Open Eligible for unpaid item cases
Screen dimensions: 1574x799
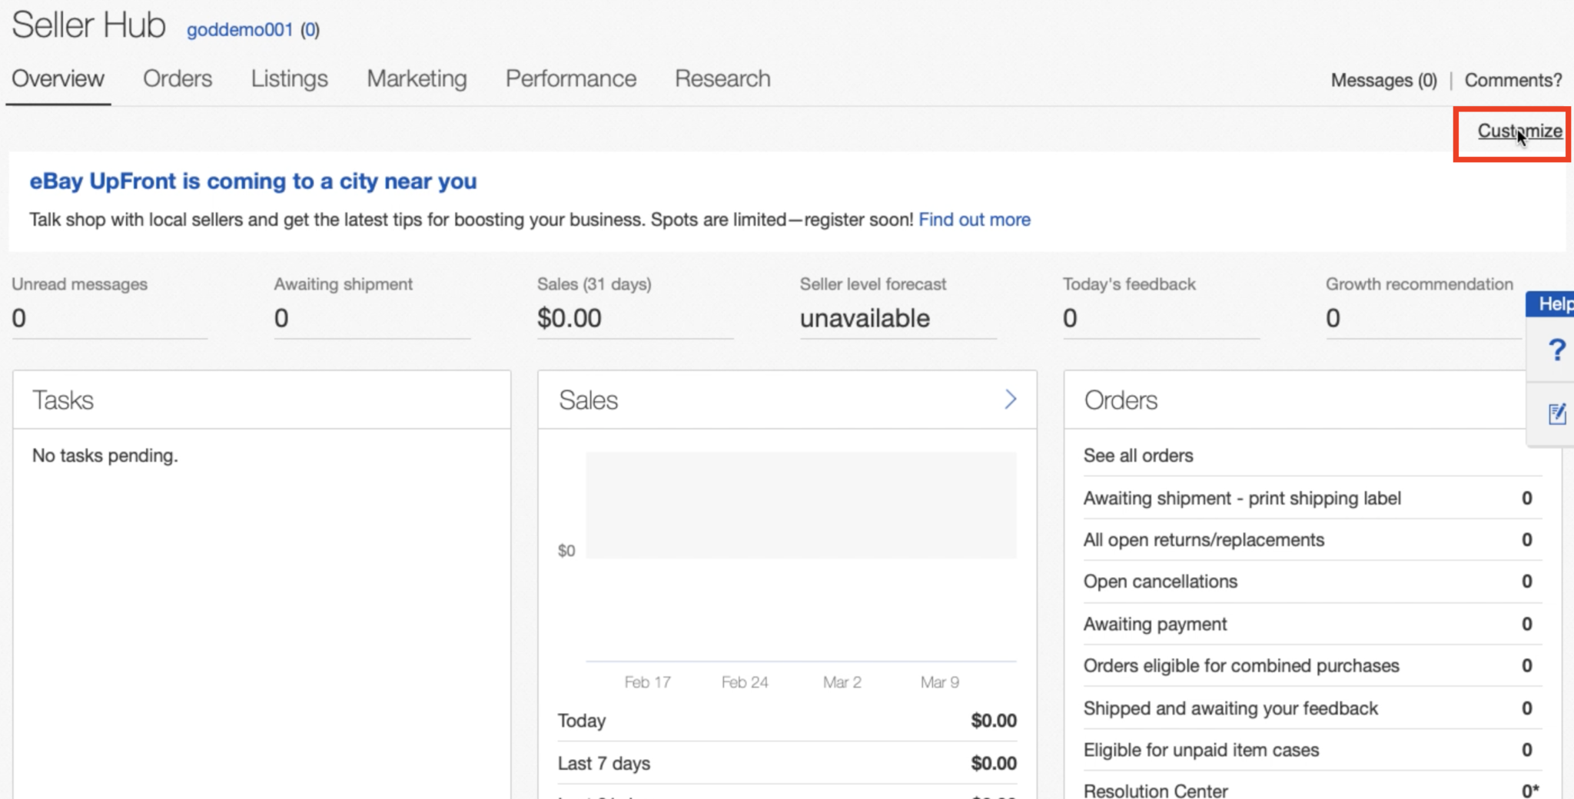click(1200, 750)
